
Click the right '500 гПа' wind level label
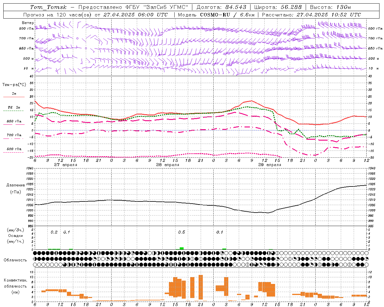point(375,29)
